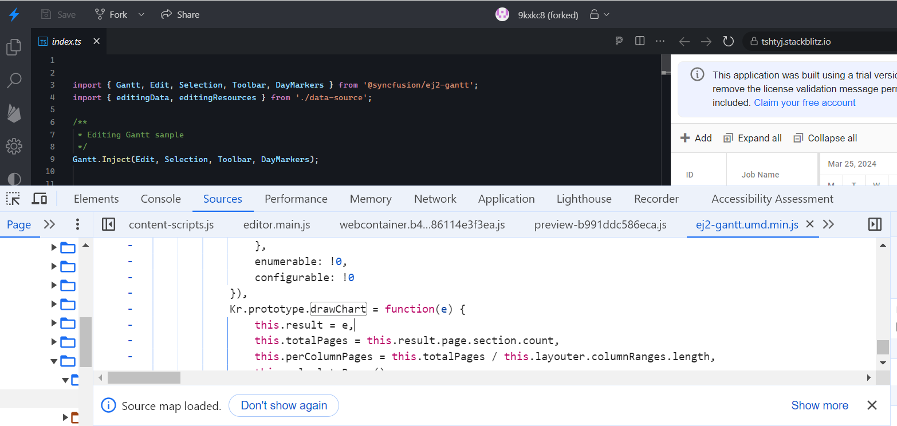The width and height of the screenshot is (897, 426).
Task: Expand the project visibility lock dropdown
Action: (x=600, y=14)
